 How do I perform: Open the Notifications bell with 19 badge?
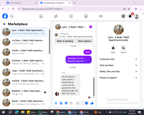tap(130, 16)
